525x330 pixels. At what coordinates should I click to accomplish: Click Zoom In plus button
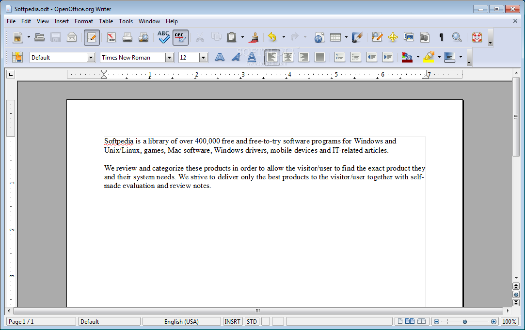click(x=493, y=322)
